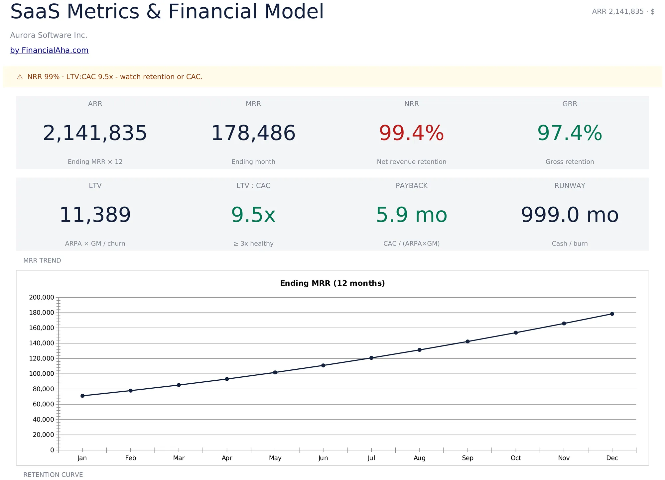Click the 'Gross retention' caption
Viewport: 665px width, 480px height.
tap(570, 162)
